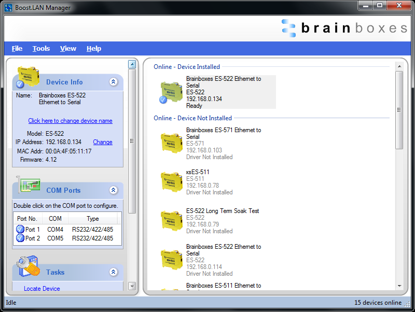
Task: Click the xsES-511 device icon
Action: click(171, 181)
